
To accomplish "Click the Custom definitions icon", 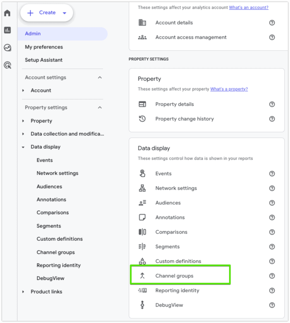I will (x=142, y=261).
